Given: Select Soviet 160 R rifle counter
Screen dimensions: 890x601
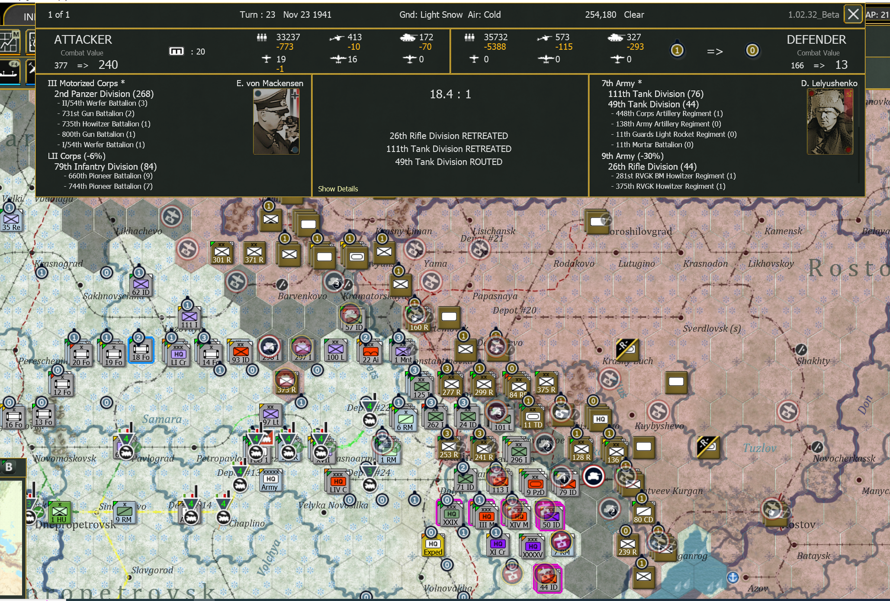Looking at the screenshot, I should click(x=418, y=320).
